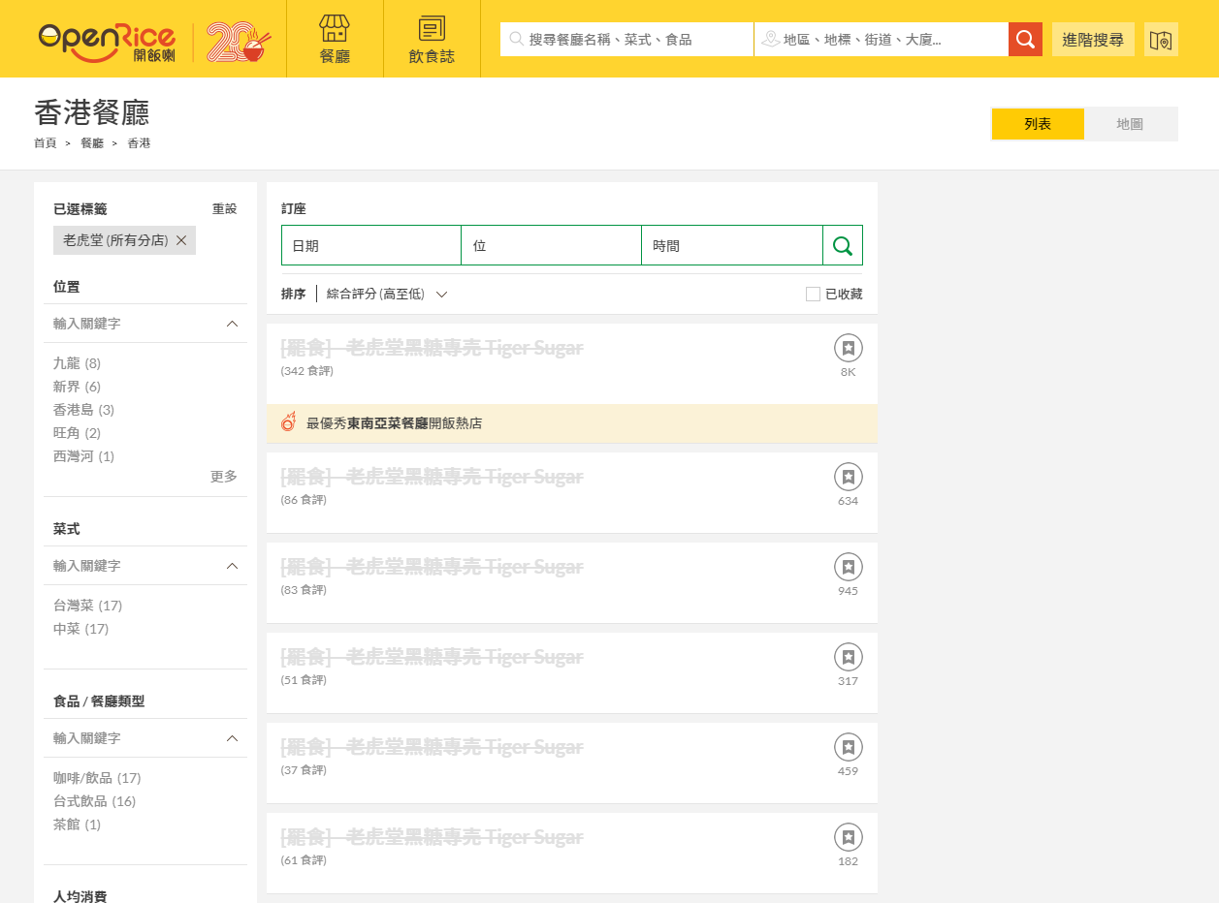Click the 進階搜尋 advanced search button
This screenshot has width=1219, height=903.
[x=1093, y=40]
